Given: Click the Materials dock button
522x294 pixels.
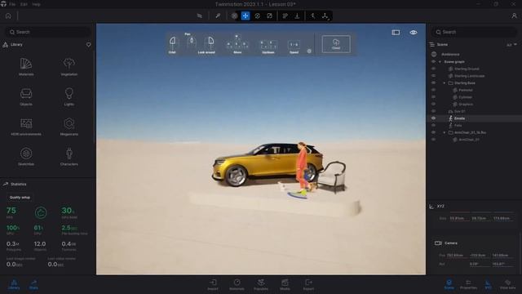Looking at the screenshot, I should pos(237,285).
